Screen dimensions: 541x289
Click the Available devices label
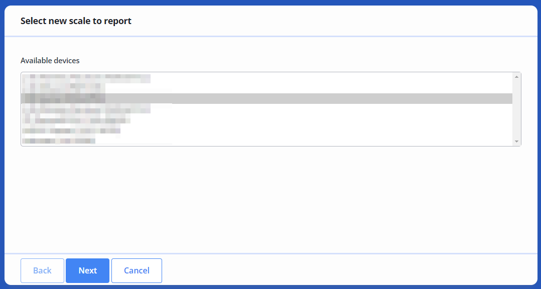click(50, 60)
